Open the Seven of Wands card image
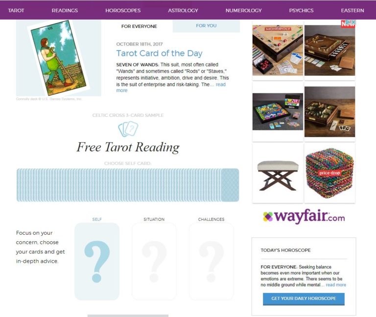376x317 pixels. pos(59,58)
